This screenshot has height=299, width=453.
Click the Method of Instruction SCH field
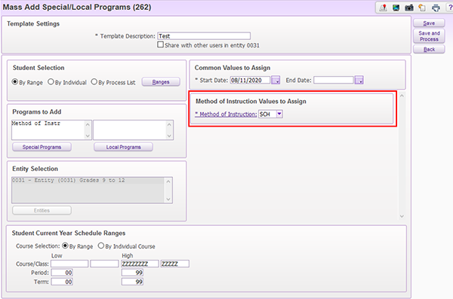pyautogui.click(x=267, y=114)
